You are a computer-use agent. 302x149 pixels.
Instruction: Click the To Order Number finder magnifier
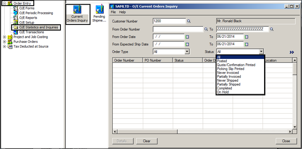tap(271, 29)
